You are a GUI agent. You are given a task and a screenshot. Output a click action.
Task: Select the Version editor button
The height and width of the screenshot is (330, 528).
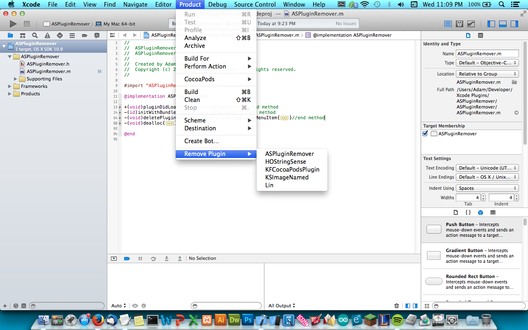pyautogui.click(x=471, y=24)
